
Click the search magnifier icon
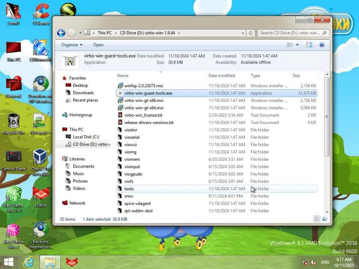[x=324, y=33]
